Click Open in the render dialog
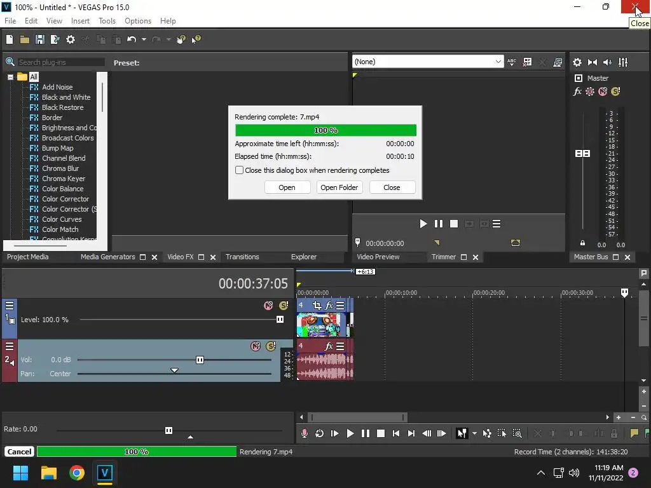The width and height of the screenshot is (651, 488). (287, 187)
